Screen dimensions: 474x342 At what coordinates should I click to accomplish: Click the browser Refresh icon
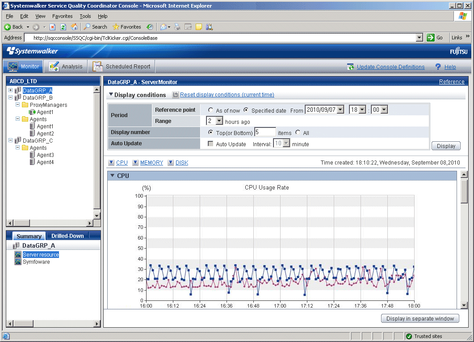63,27
